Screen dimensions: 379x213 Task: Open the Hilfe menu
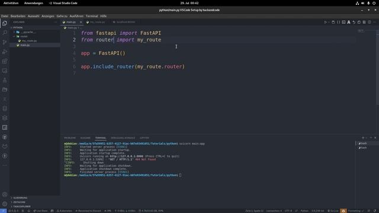tap(104, 16)
